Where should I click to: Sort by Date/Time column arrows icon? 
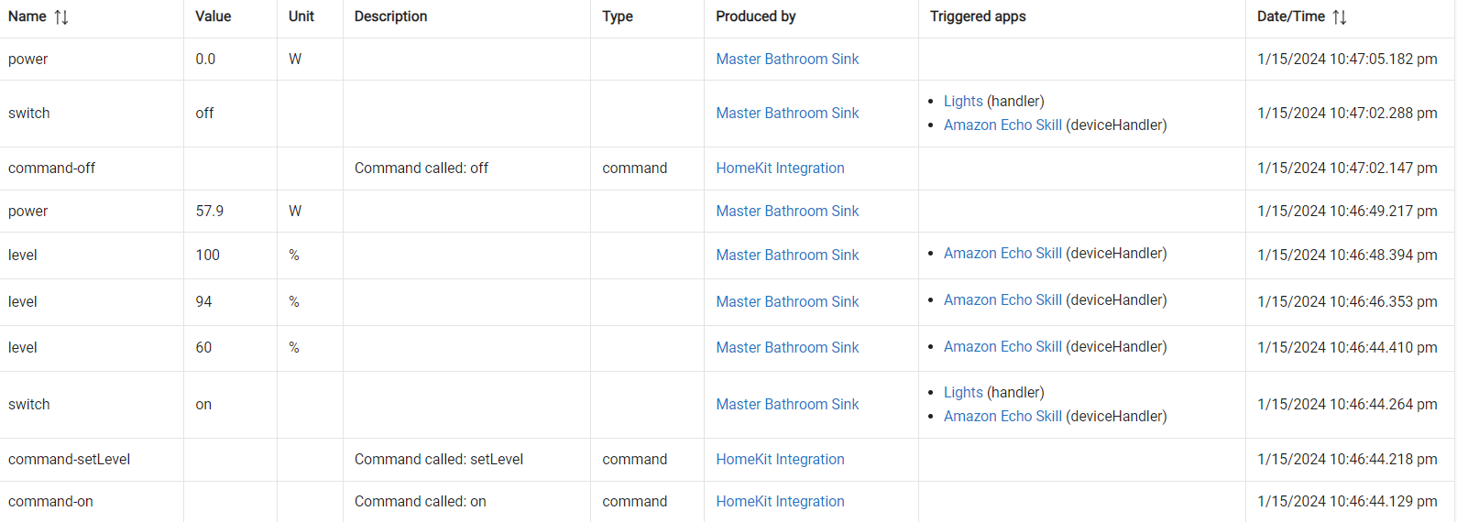click(1340, 17)
